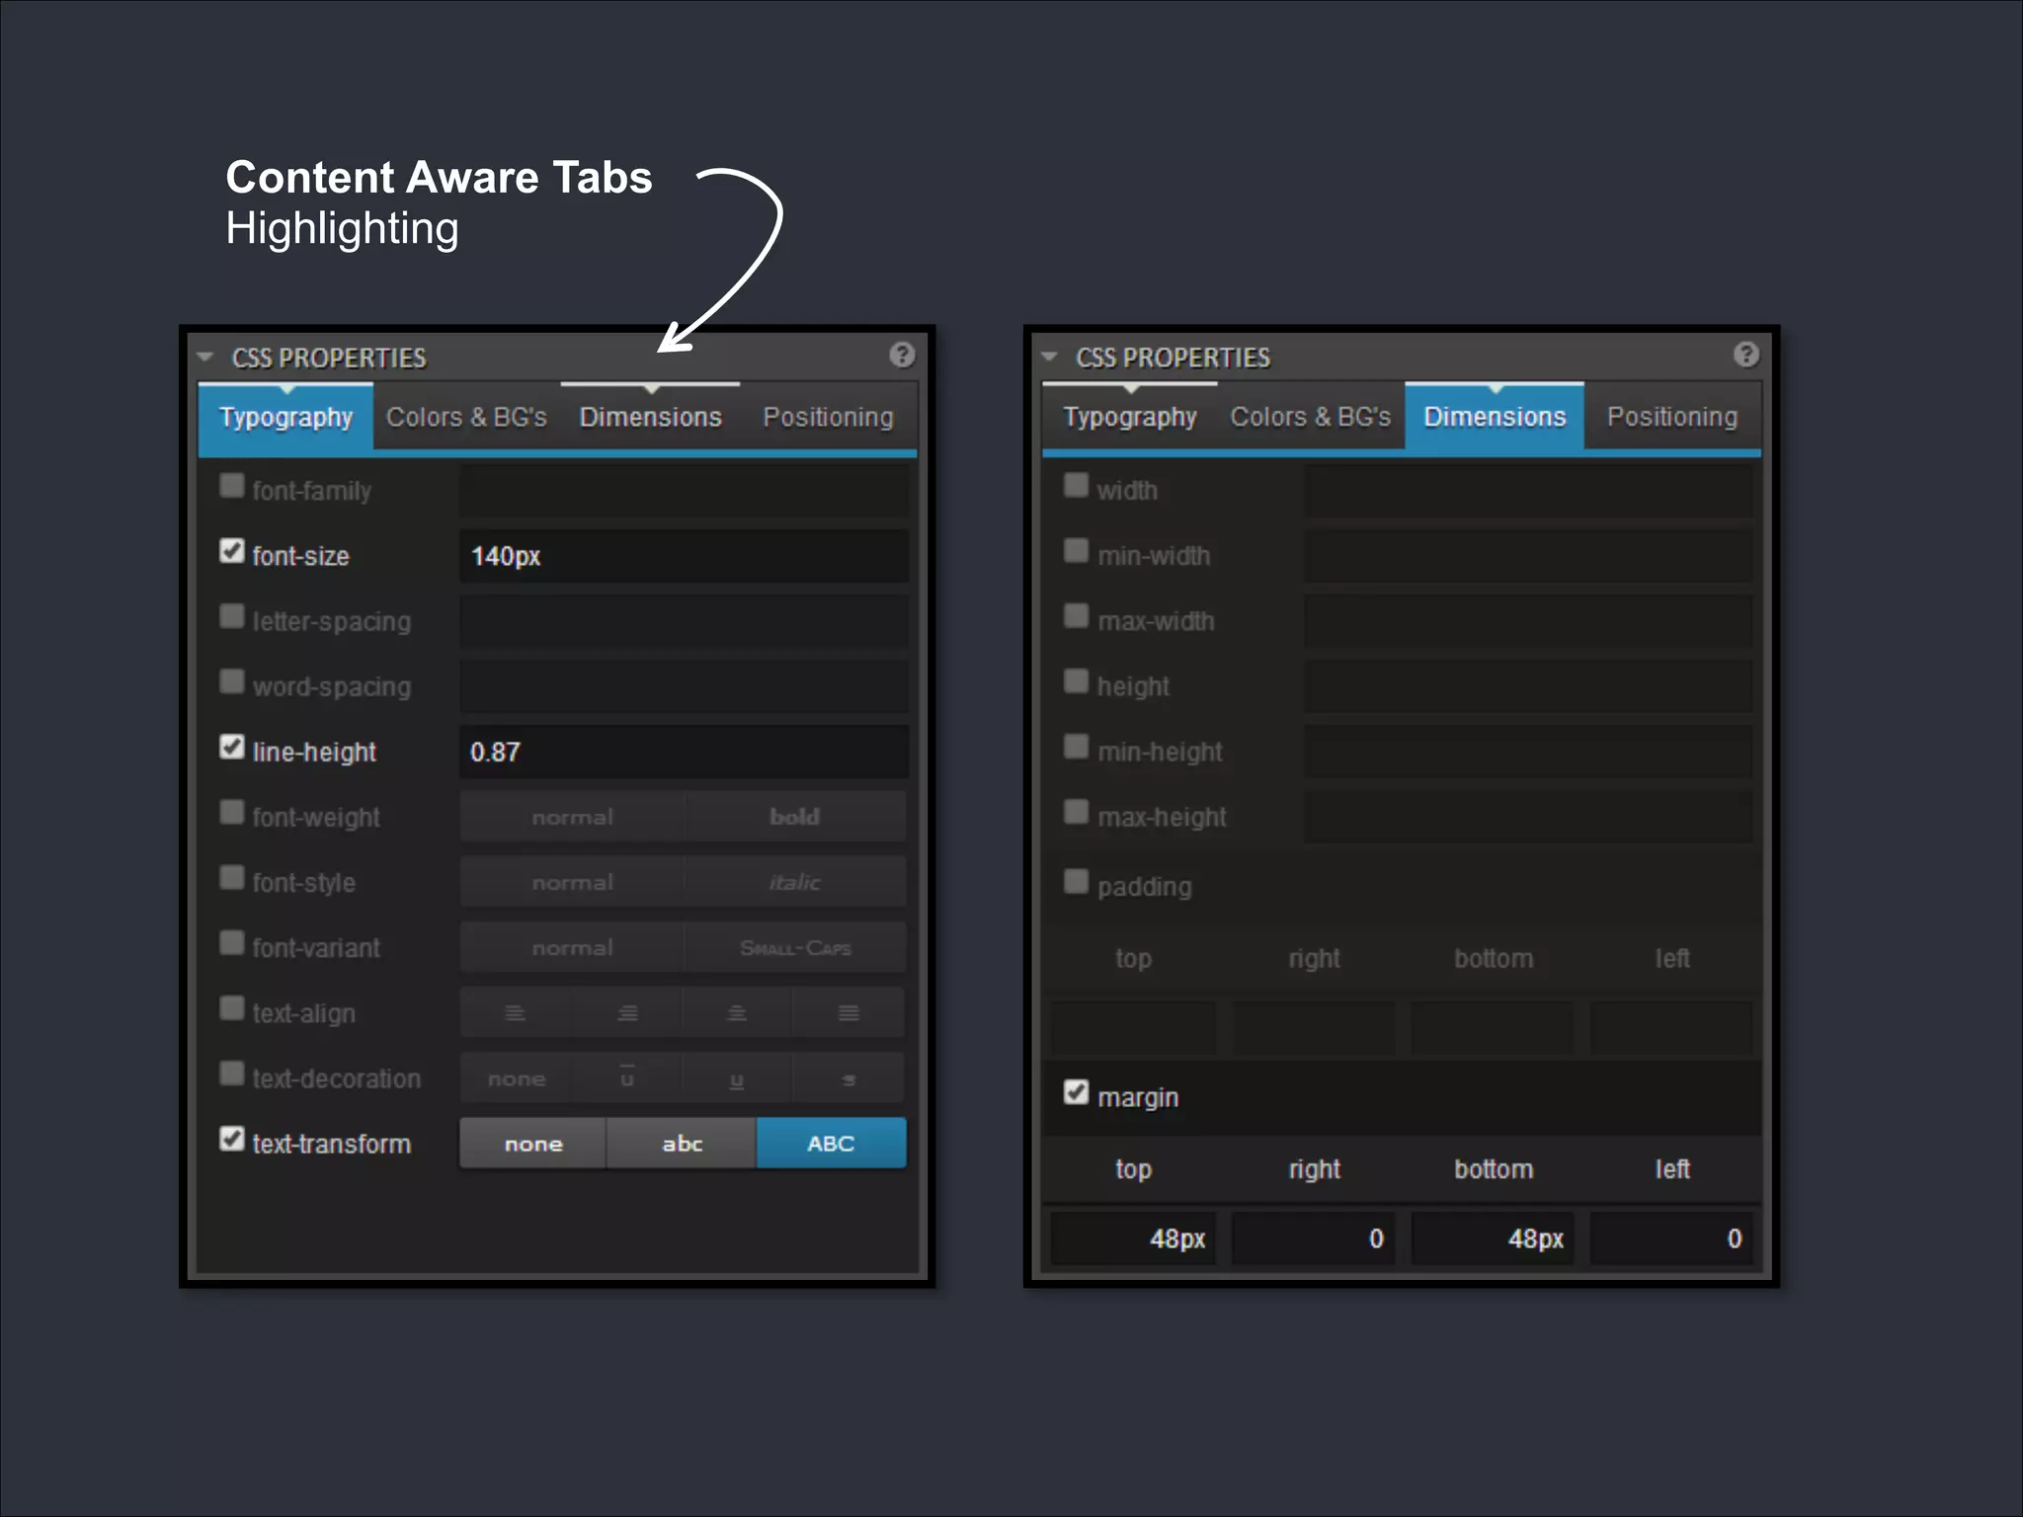Switch to Dimensions tab in left panel

click(x=650, y=417)
